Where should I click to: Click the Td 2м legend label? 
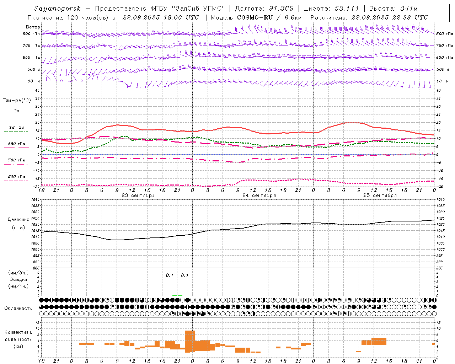click(16, 127)
